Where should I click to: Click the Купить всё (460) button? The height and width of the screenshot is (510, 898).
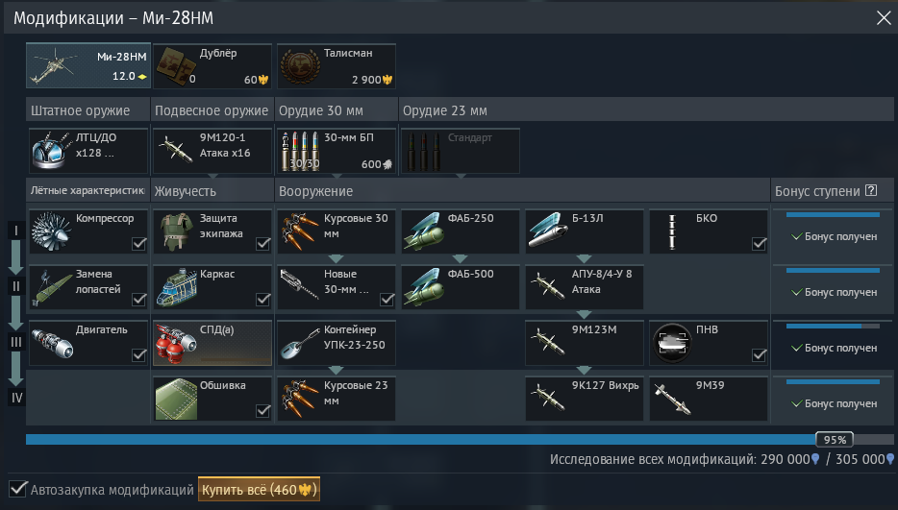pyautogui.click(x=259, y=490)
